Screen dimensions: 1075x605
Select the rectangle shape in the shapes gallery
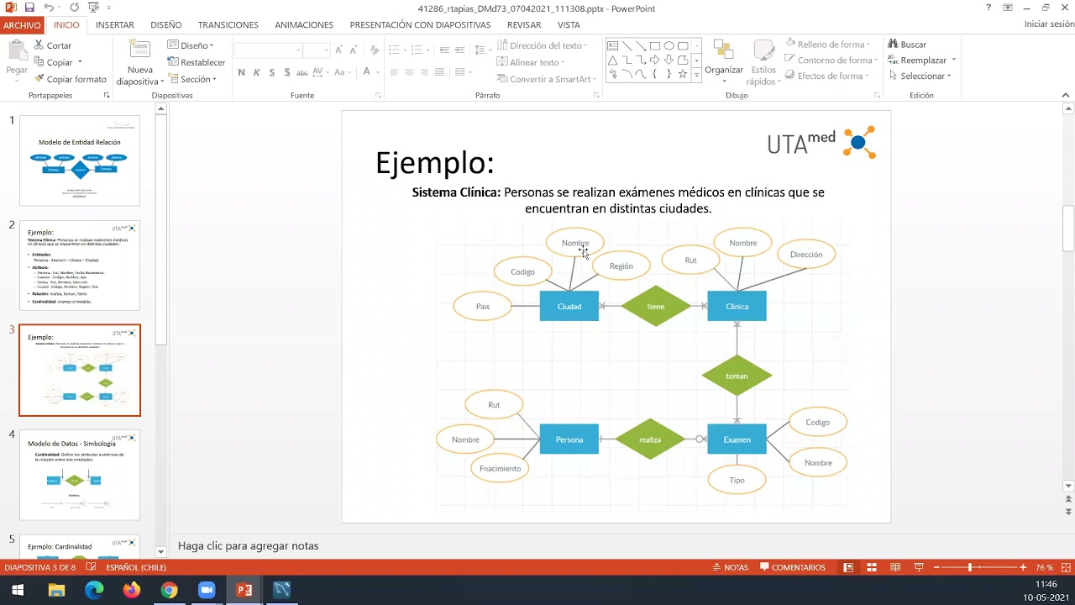point(655,46)
